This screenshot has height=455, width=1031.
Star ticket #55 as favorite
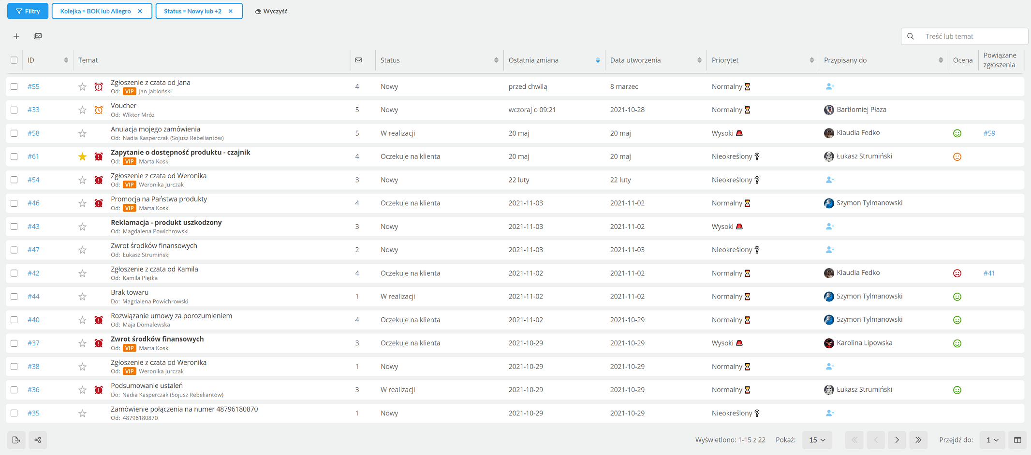(x=83, y=87)
